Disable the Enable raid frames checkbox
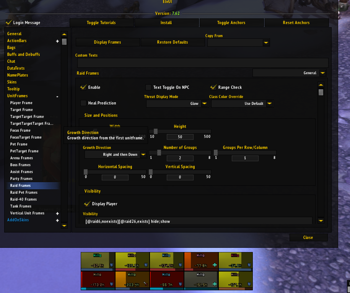 [83, 87]
